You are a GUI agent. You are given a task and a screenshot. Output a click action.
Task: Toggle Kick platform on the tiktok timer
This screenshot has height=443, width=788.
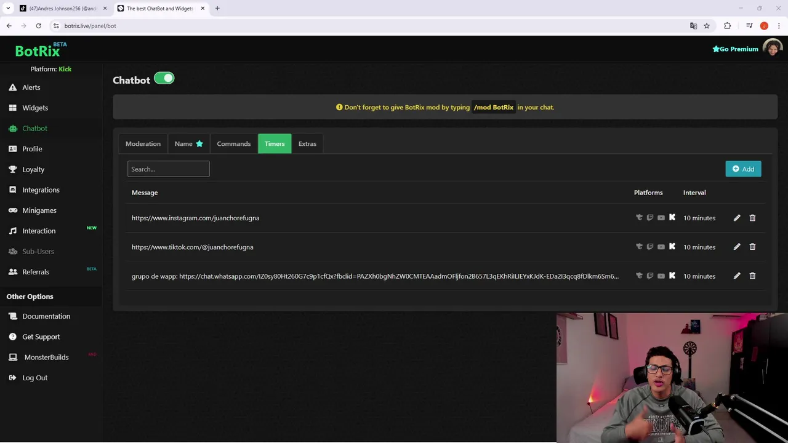(672, 247)
